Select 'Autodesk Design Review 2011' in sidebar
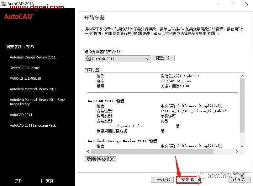Image resolution: width=253 pixels, height=186 pixels. click(x=33, y=57)
